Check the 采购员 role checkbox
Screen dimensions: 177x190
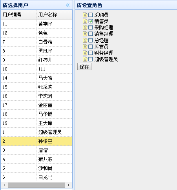pyautogui.click(x=91, y=15)
